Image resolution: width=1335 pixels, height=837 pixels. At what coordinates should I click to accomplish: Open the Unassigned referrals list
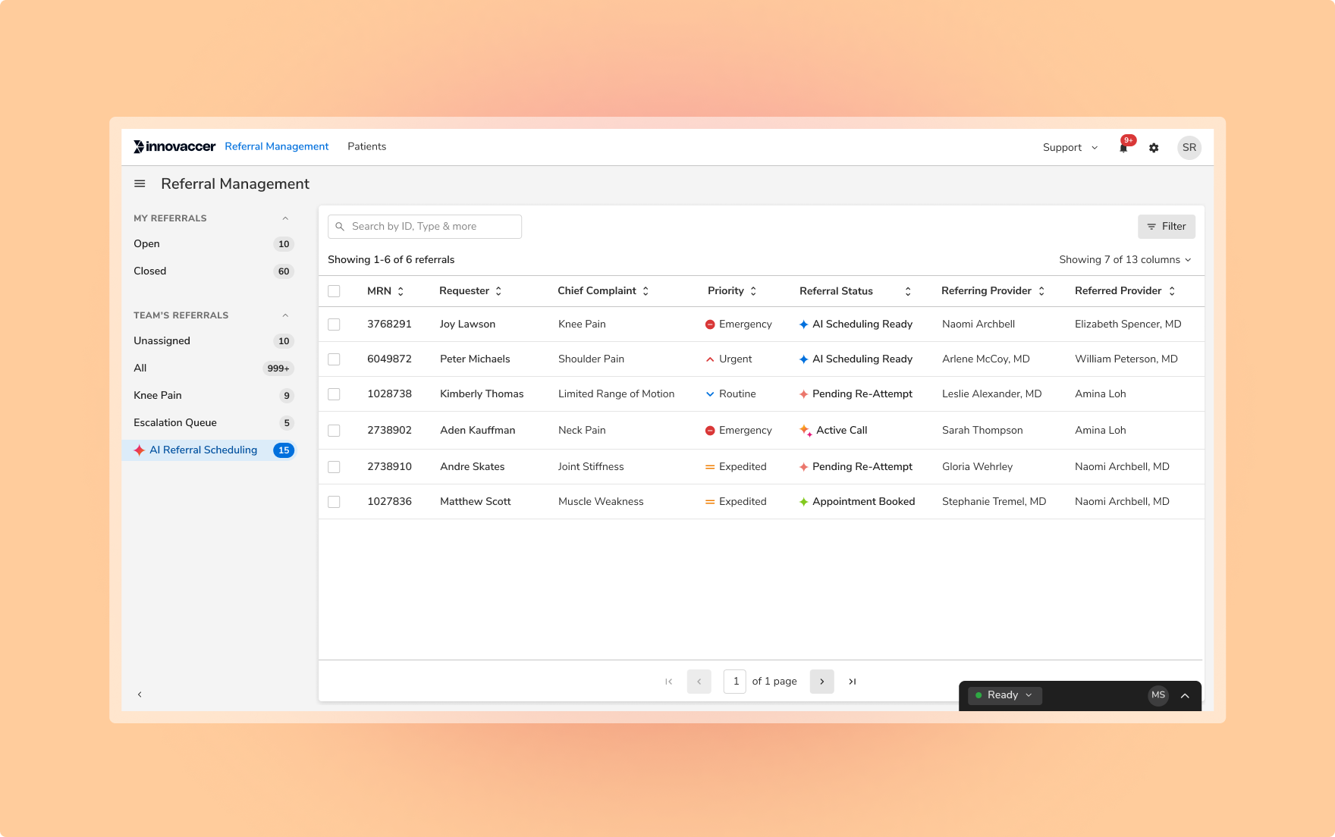pos(212,341)
